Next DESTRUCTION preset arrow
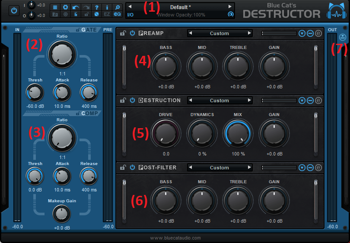350x243 pixels. pyautogui.click(x=249, y=100)
